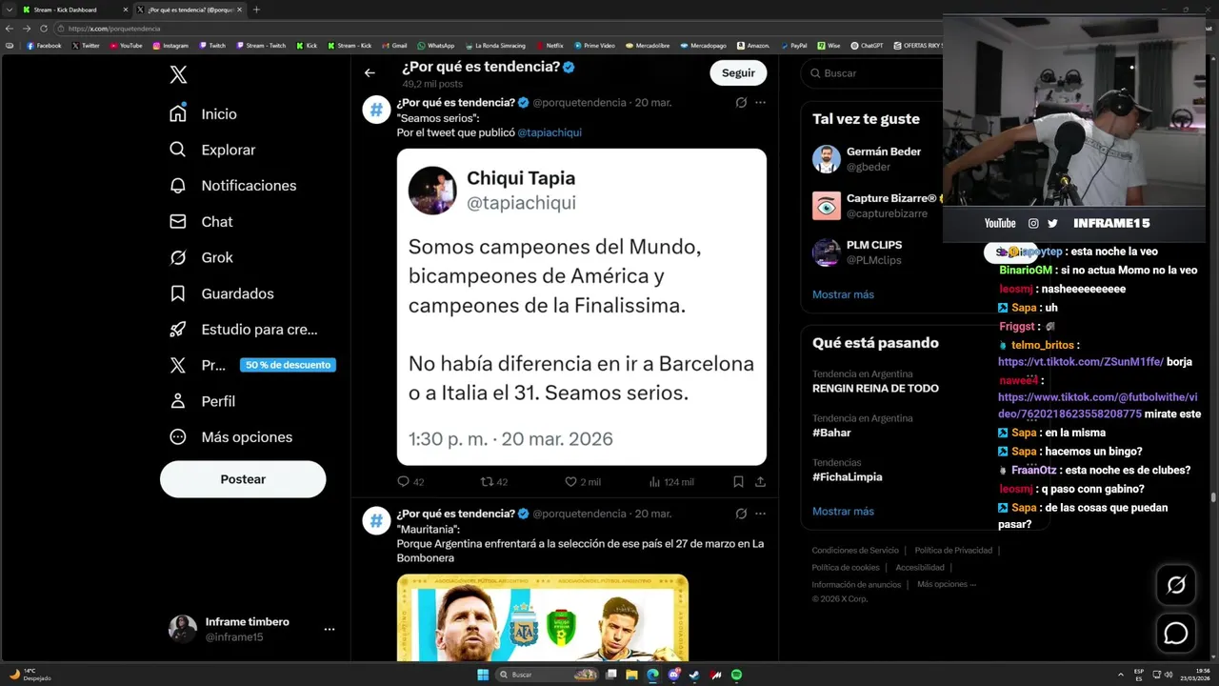The width and height of the screenshot is (1219, 686).
Task: Click Mostrar más under Tal vez te guste
Action: tap(843, 294)
